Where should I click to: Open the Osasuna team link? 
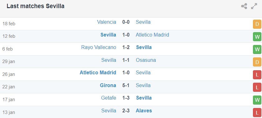click(146, 60)
